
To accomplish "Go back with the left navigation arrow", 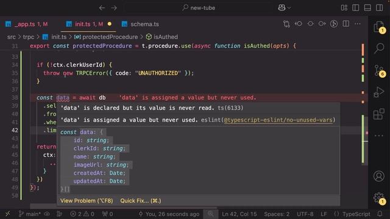I will pyautogui.click(x=102, y=8).
